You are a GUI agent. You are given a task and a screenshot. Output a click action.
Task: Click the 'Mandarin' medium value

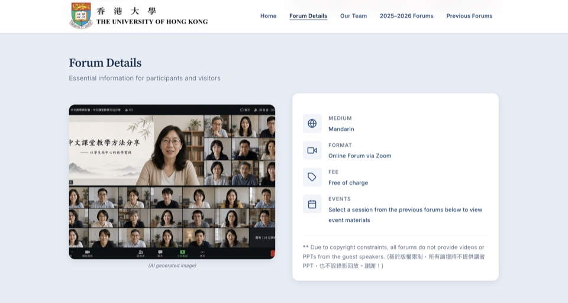coord(341,129)
